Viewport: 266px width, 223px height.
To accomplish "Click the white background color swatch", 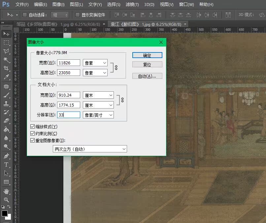I will pos(9,217).
